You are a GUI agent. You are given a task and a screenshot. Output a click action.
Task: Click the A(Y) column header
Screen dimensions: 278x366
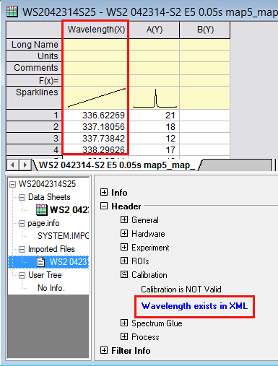tap(155, 30)
